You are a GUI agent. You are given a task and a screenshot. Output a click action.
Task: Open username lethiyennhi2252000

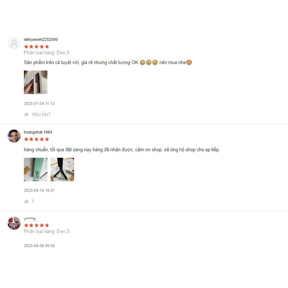coord(41,39)
